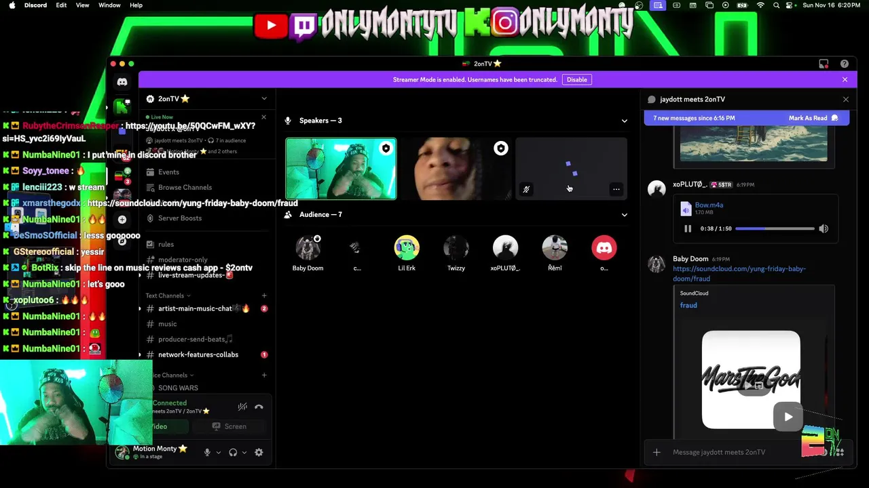Open headphone output options chevron
The width and height of the screenshot is (869, 488).
click(244, 452)
